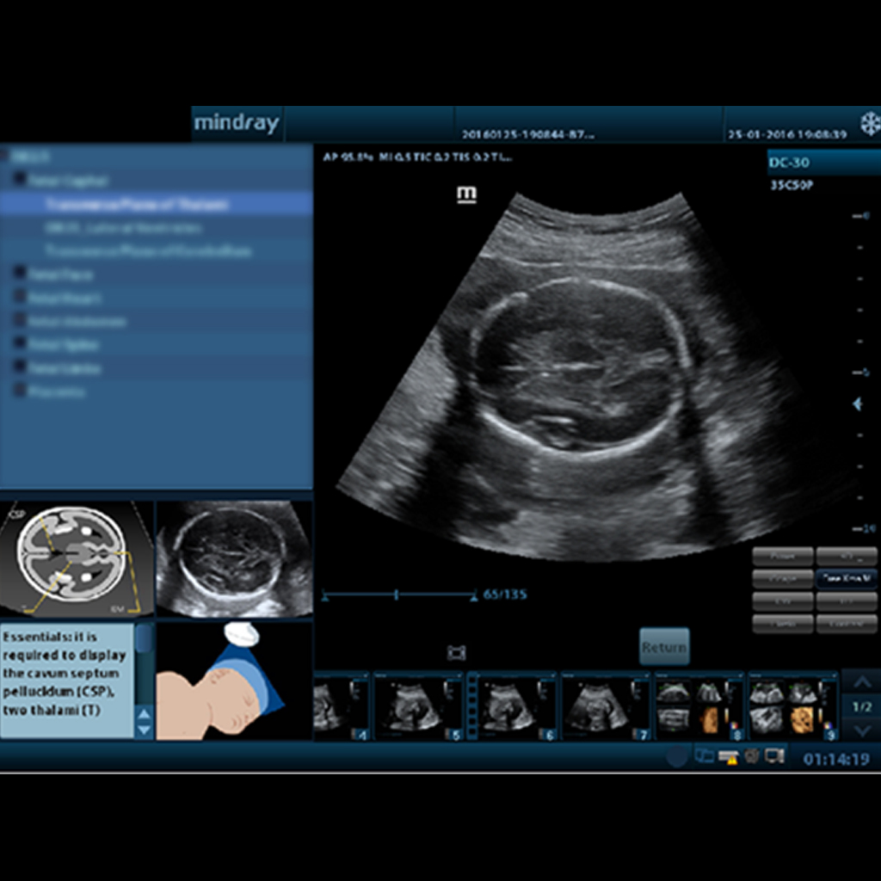Click the highlighted button in right control grid

847,579
